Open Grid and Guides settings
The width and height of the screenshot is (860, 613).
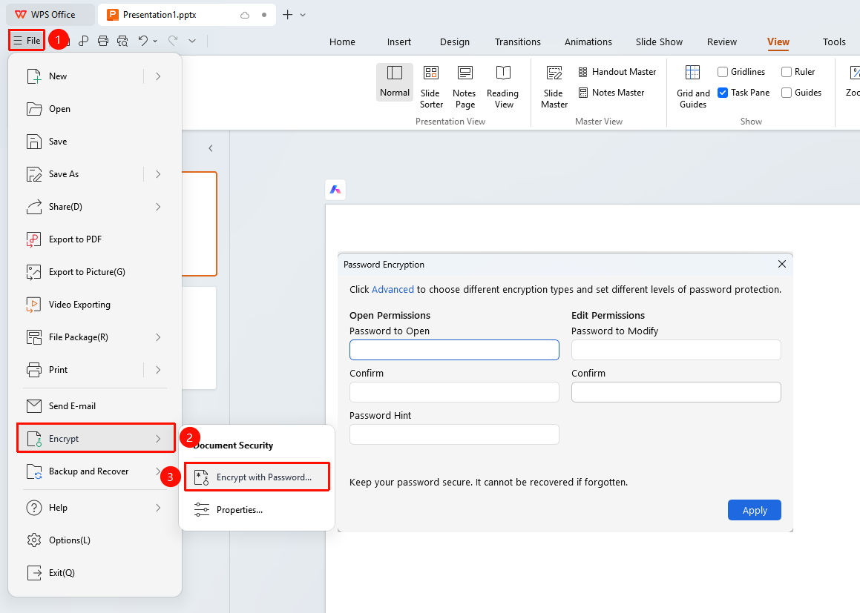click(x=693, y=87)
